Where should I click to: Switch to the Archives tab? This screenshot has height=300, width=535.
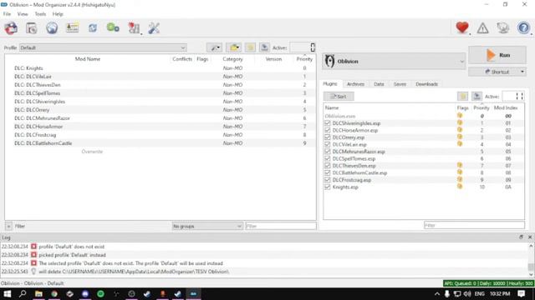tap(355, 84)
